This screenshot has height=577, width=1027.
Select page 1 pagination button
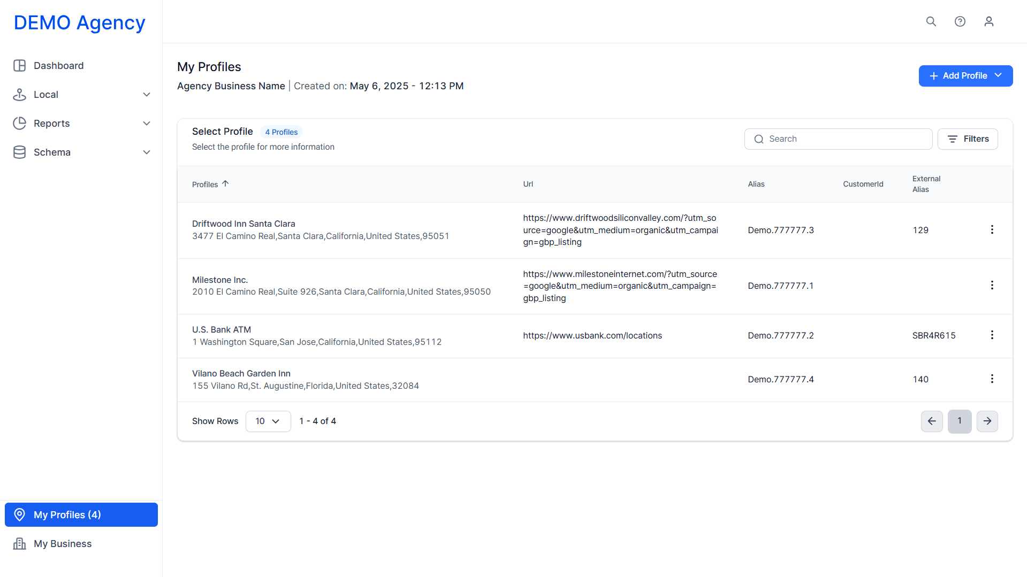960,421
